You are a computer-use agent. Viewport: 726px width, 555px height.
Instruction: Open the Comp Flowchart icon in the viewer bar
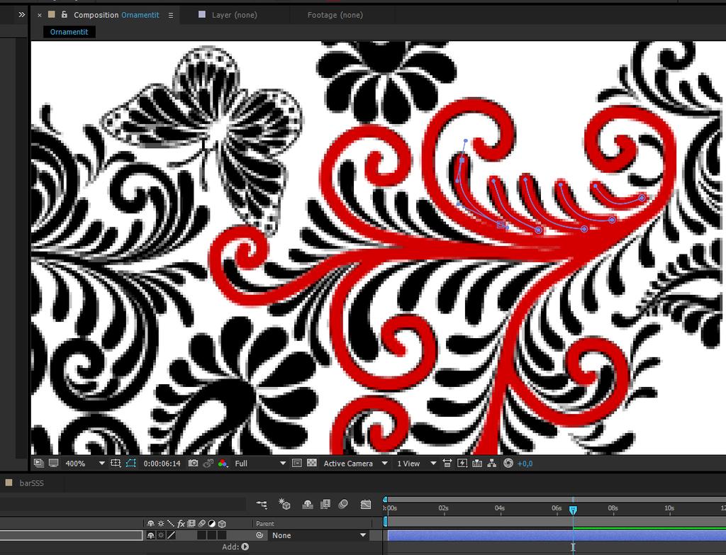tap(492, 464)
